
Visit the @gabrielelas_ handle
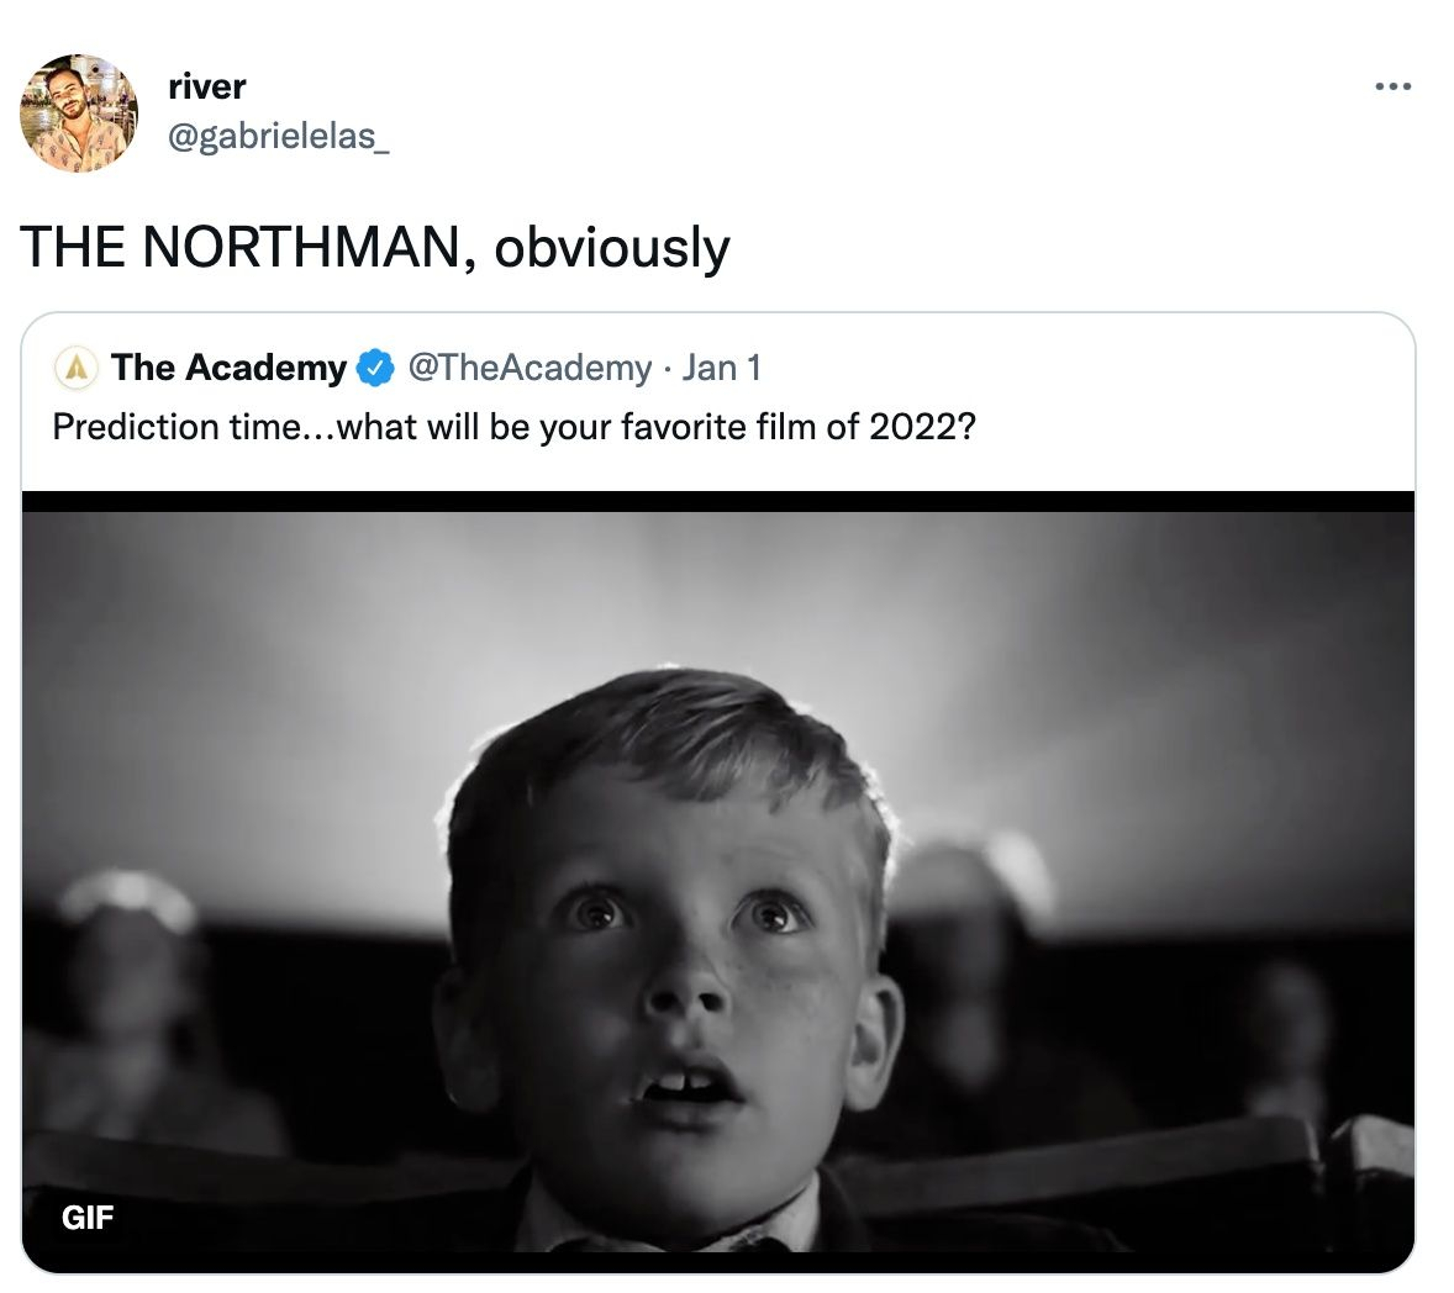[278, 136]
